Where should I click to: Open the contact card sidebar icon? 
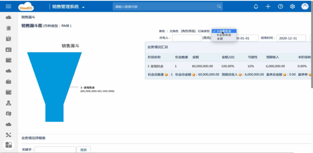pos(9,49)
